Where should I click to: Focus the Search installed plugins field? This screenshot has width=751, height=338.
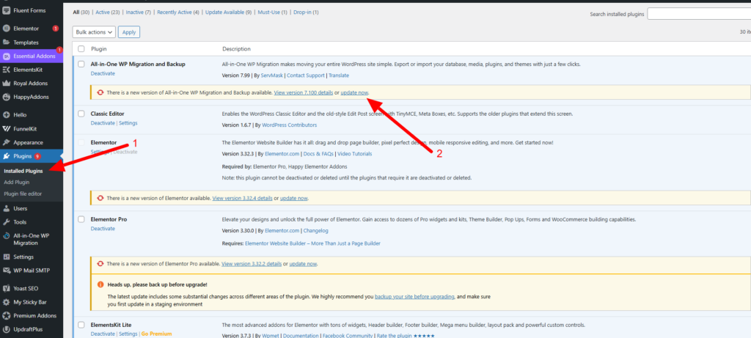pos(698,14)
